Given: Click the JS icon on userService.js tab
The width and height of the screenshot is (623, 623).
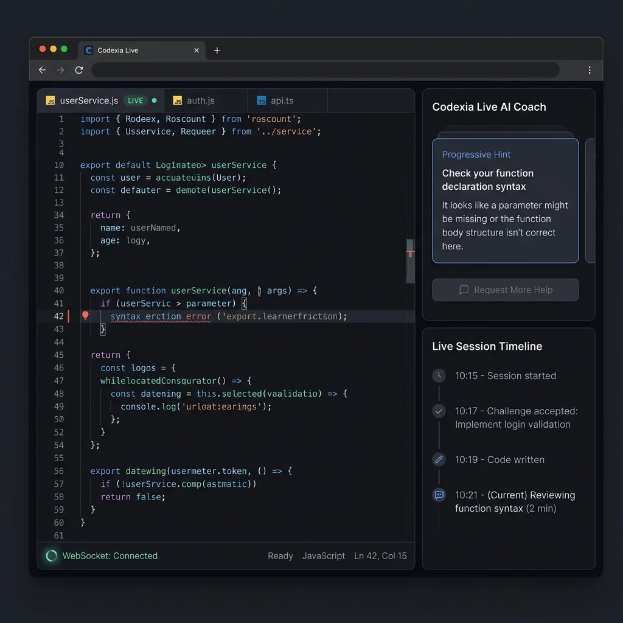Looking at the screenshot, I should coord(50,101).
